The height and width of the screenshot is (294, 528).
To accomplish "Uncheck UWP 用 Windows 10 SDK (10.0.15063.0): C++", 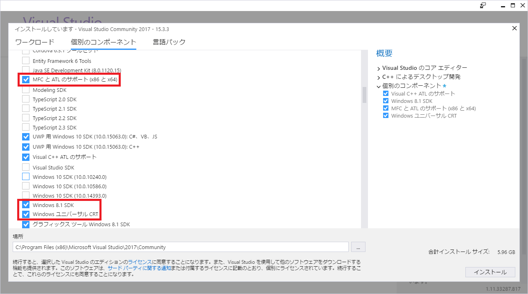I will (x=26, y=147).
